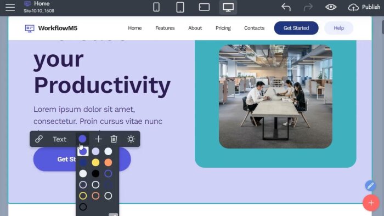The height and width of the screenshot is (216, 384).
Task: Open the Home nav menu item
Action: pos(135,28)
